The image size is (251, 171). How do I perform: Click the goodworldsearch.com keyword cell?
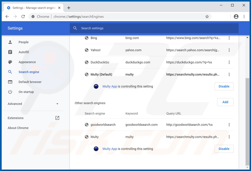pos(141,125)
